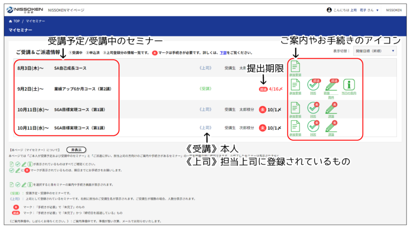Click 回答 checkmark icon for 次郎様分 row
This screenshot has width=412, height=228.
pos(313,126)
